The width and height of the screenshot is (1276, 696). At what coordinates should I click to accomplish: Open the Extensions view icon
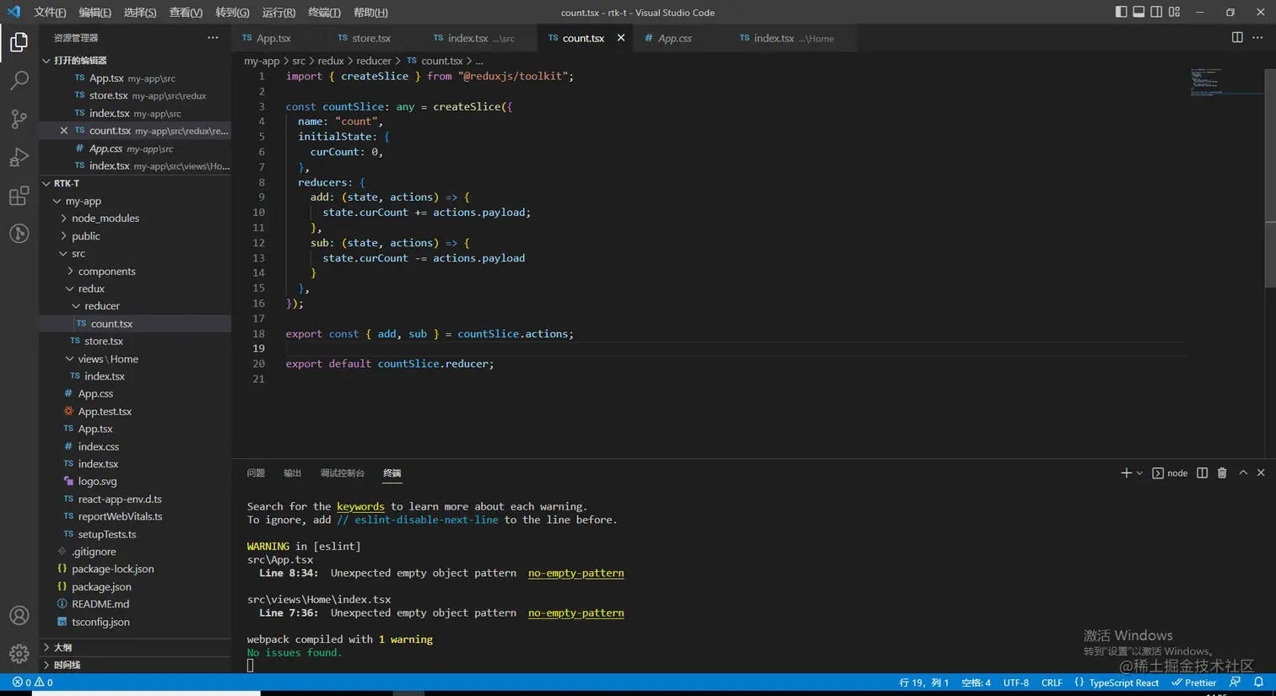click(19, 197)
